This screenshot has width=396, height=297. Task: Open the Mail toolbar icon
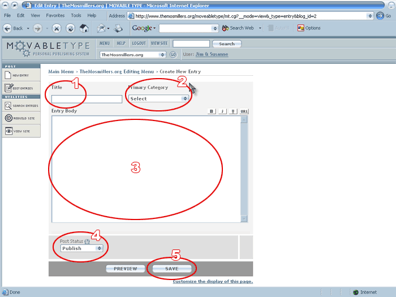101,28
